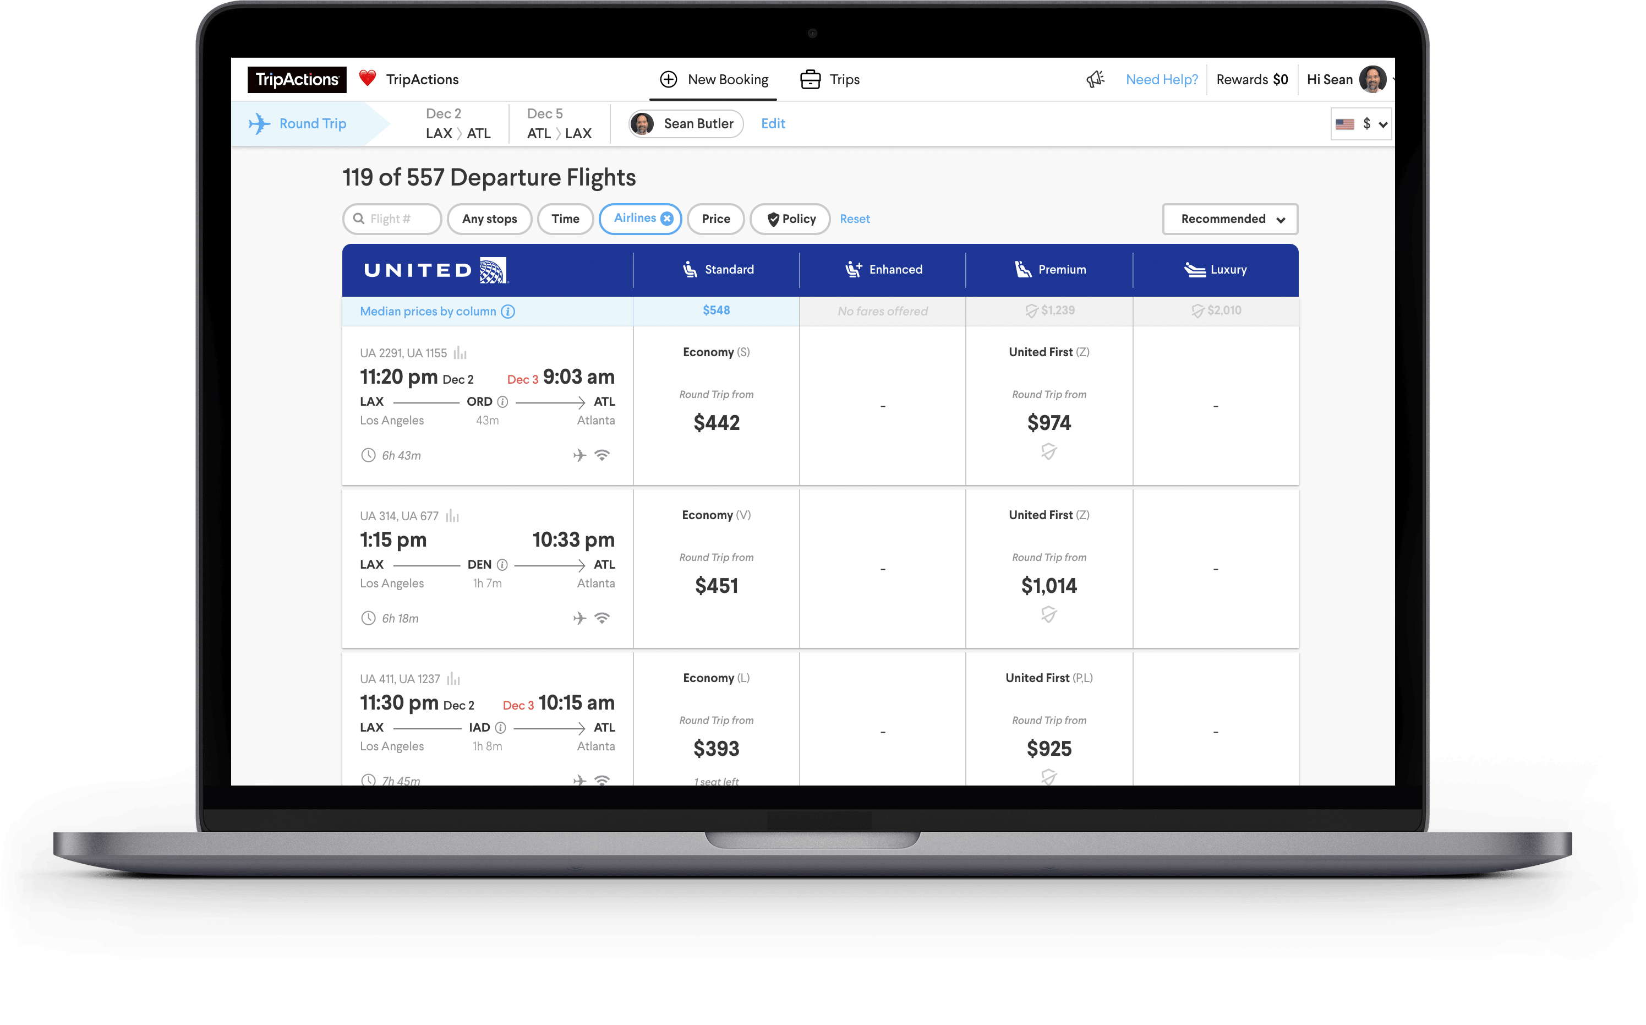Select the Dec 2 LAX to ATL leg
This screenshot has height=1025, width=1646.
pos(459,124)
